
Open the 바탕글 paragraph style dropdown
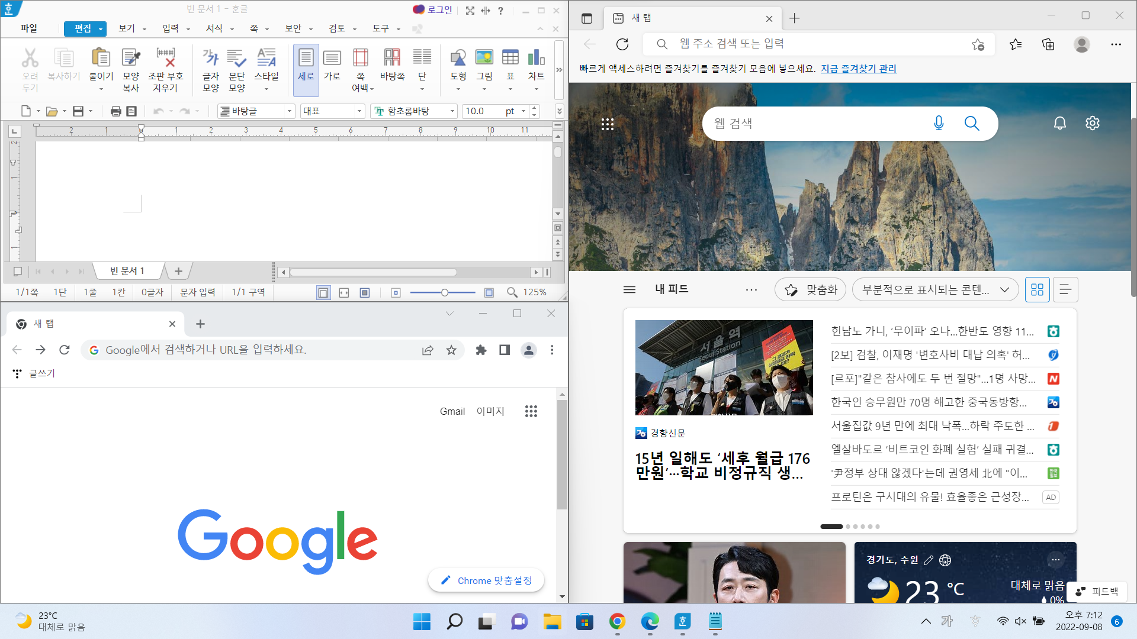pyautogui.click(x=289, y=111)
